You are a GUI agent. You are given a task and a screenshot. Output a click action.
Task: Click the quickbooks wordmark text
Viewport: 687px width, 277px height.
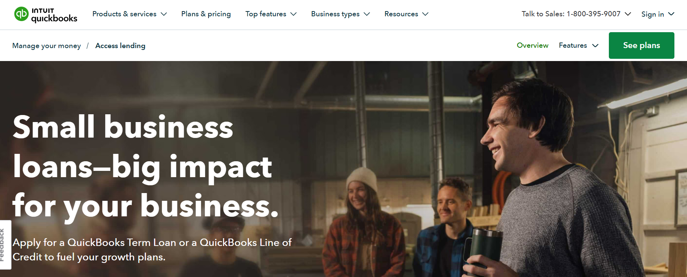click(x=54, y=18)
